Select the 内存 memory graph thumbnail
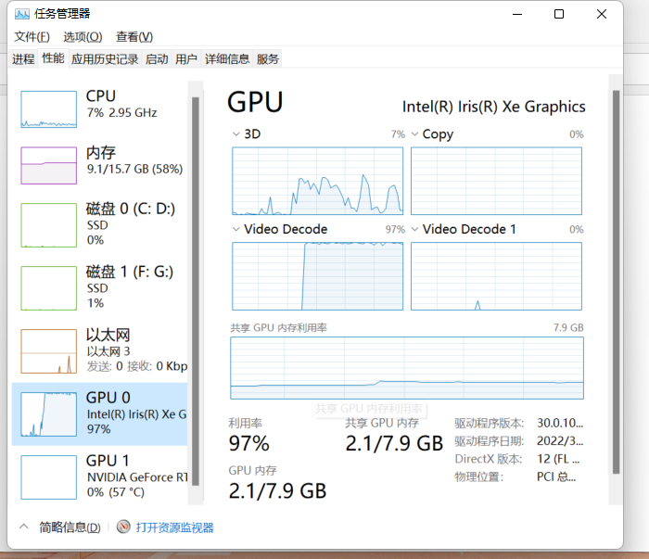 click(49, 166)
